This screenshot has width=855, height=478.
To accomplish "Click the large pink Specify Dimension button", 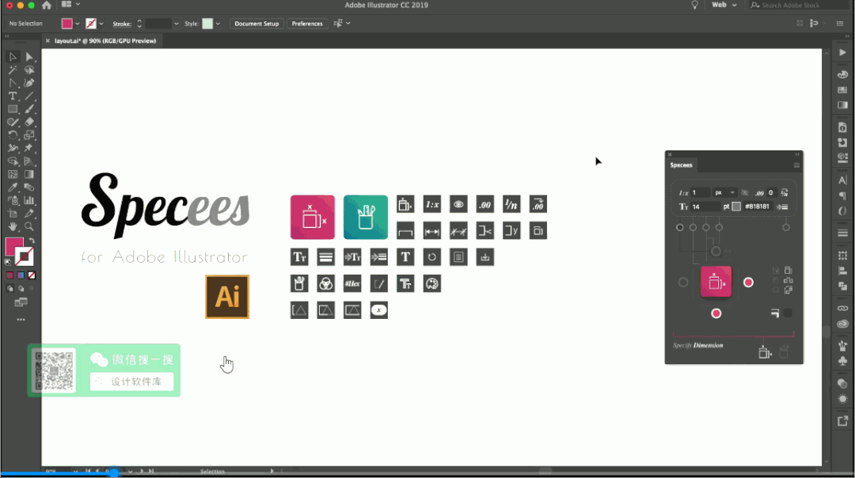I will [716, 282].
